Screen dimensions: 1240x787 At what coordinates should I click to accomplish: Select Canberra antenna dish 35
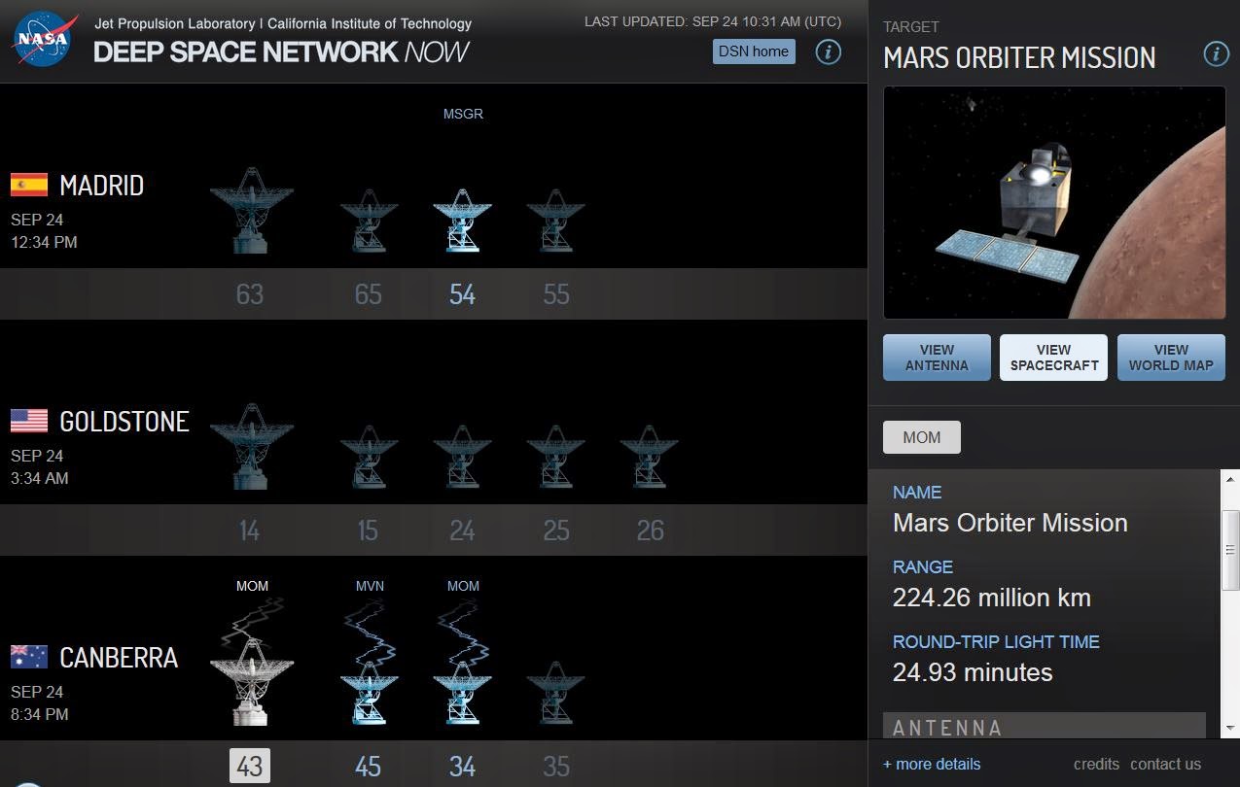pyautogui.click(x=555, y=693)
